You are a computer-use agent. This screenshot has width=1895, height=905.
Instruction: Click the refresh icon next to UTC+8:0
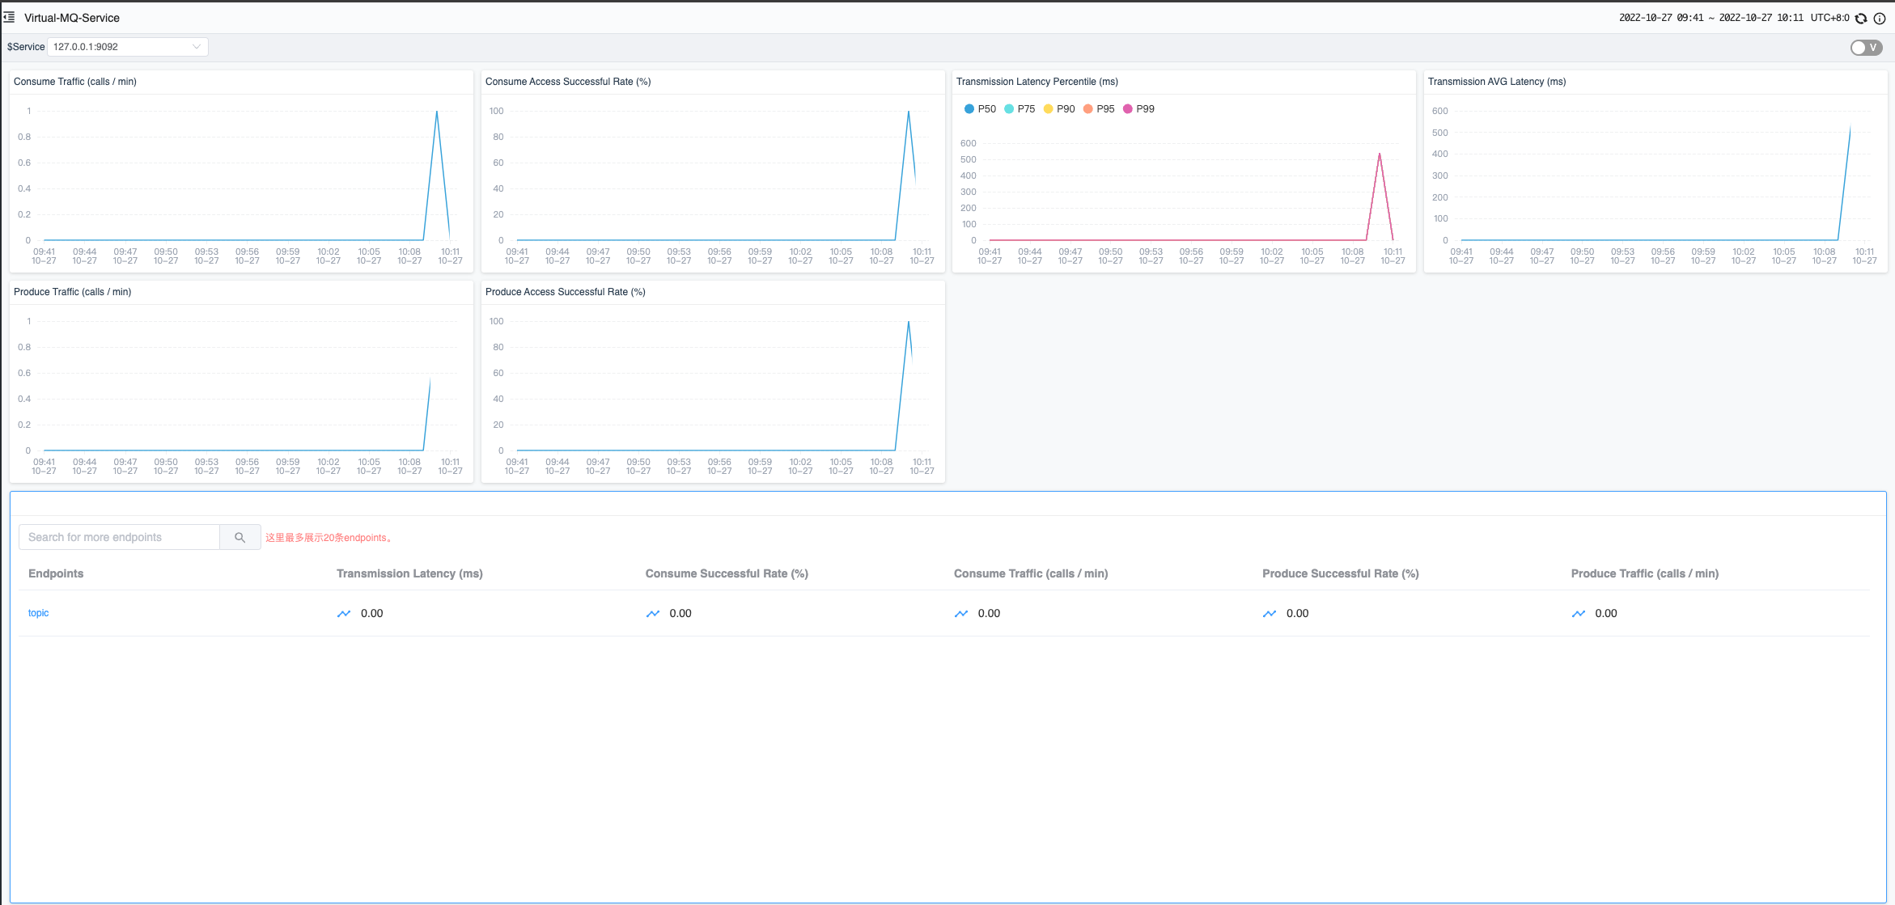(1860, 18)
